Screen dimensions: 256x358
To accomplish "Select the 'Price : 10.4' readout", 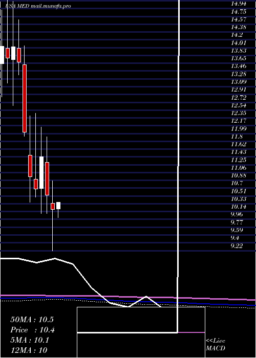I will coord(32,330).
